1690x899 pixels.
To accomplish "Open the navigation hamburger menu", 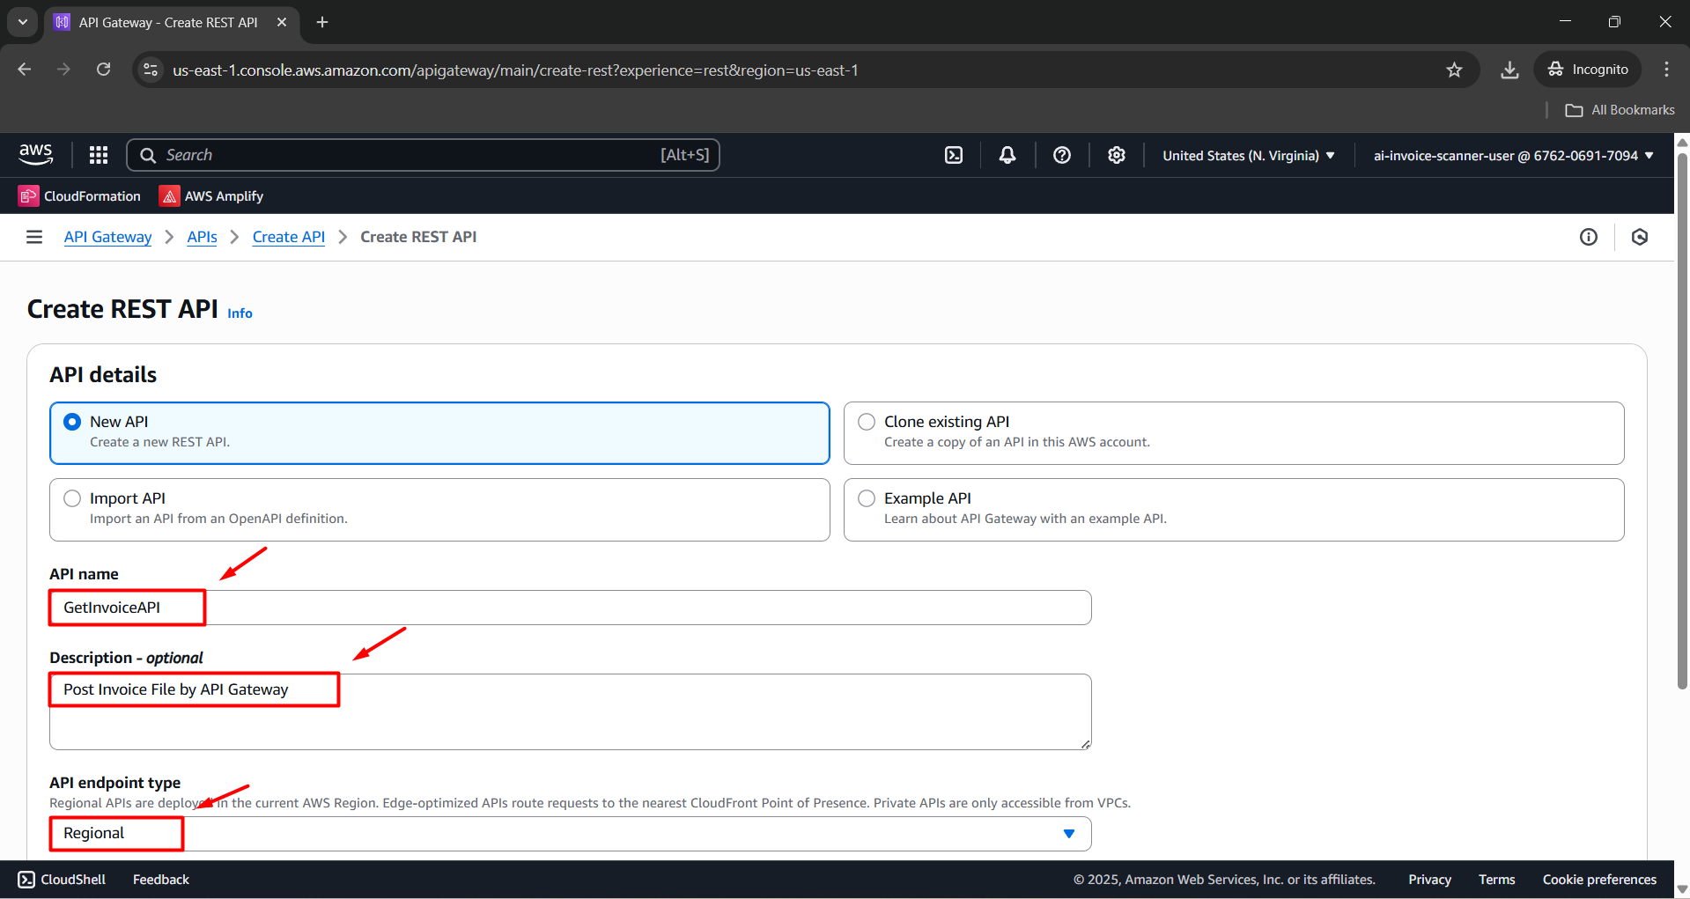I will coord(33,236).
